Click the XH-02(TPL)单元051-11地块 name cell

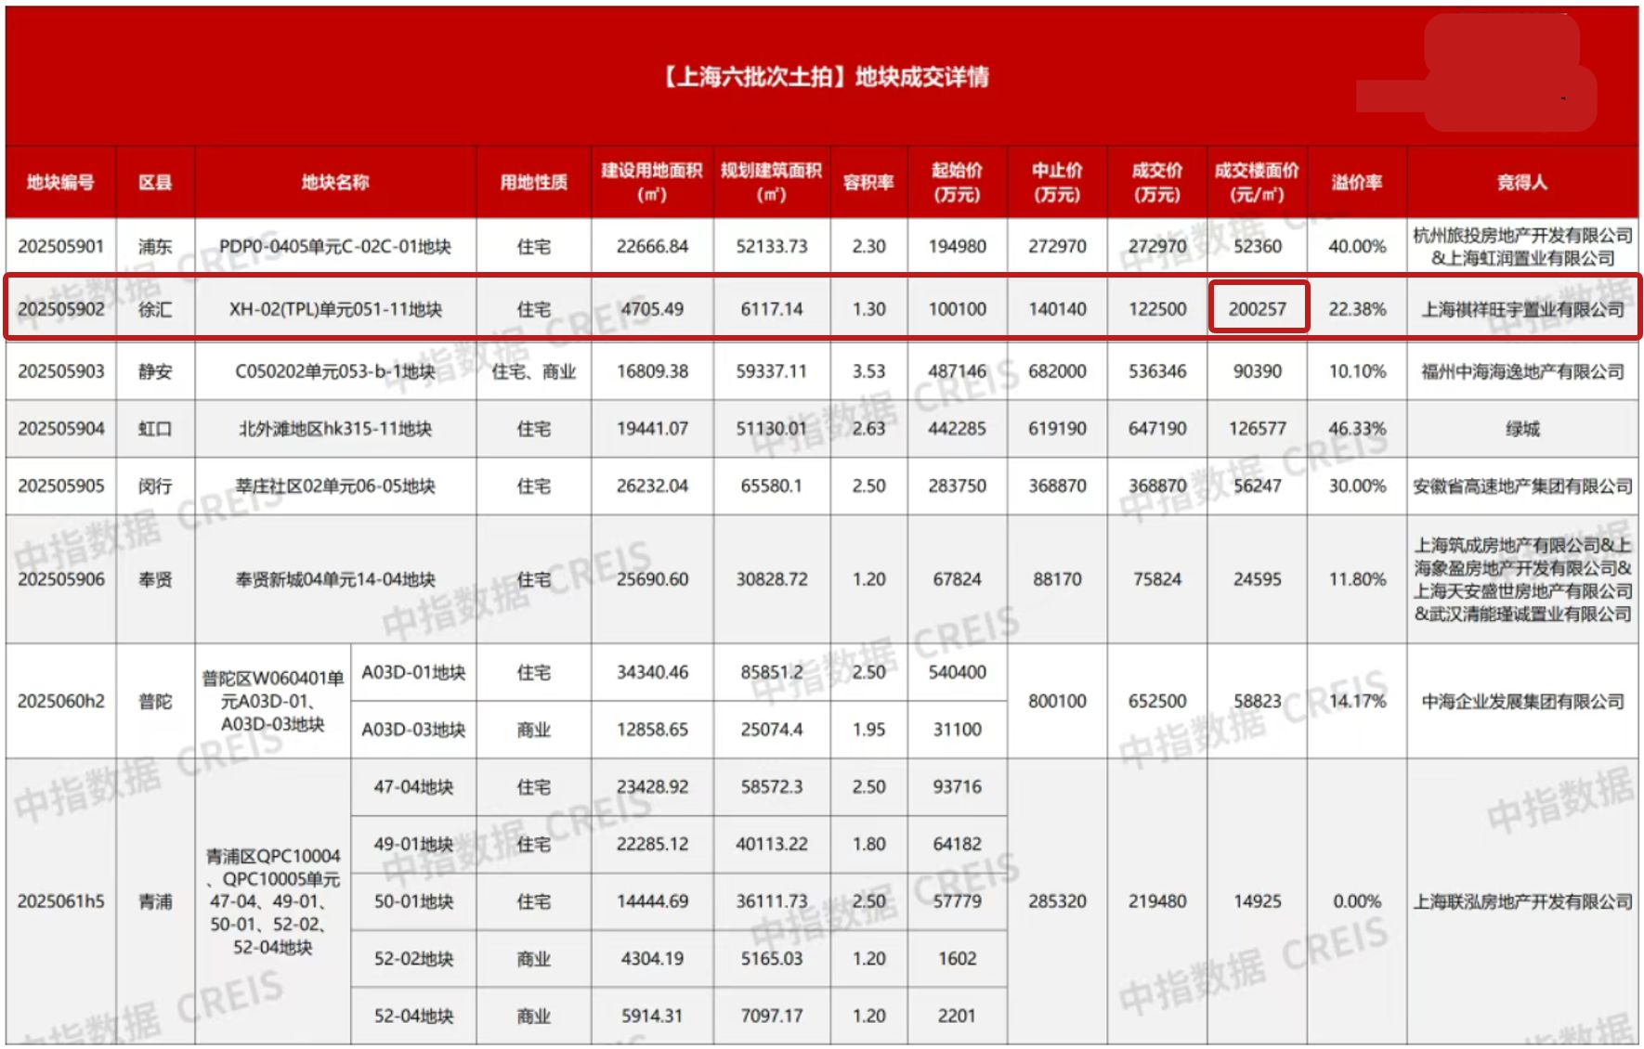point(335,309)
